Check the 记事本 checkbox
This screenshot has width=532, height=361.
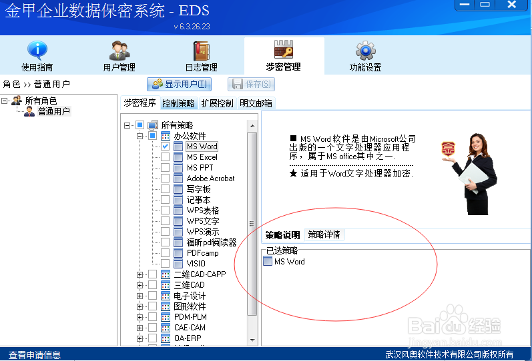coord(166,200)
